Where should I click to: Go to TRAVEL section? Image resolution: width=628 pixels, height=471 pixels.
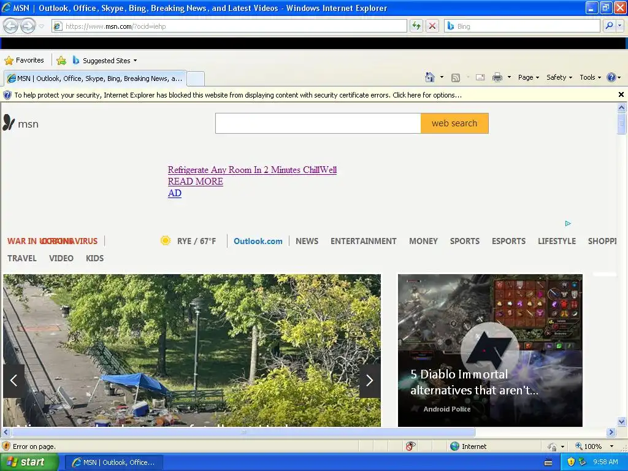[22, 258]
